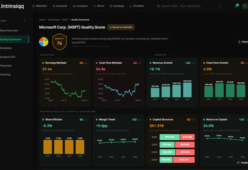This screenshot has width=248, height=170.
Task: Open the Capital Structure card title
Action: point(163,120)
